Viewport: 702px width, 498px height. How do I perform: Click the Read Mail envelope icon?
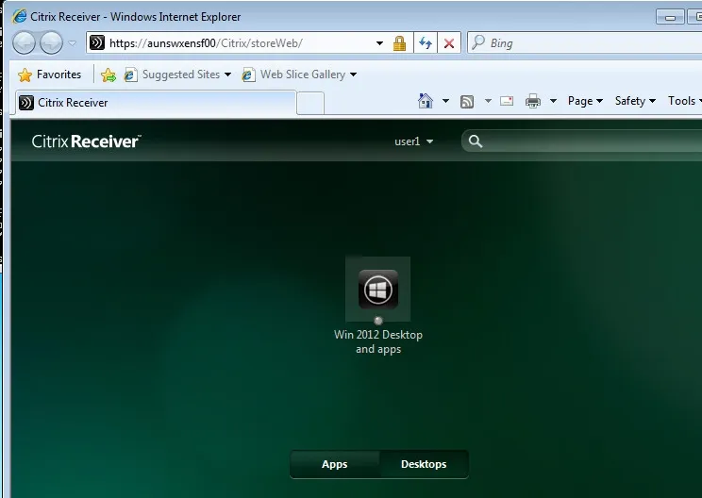(x=507, y=101)
